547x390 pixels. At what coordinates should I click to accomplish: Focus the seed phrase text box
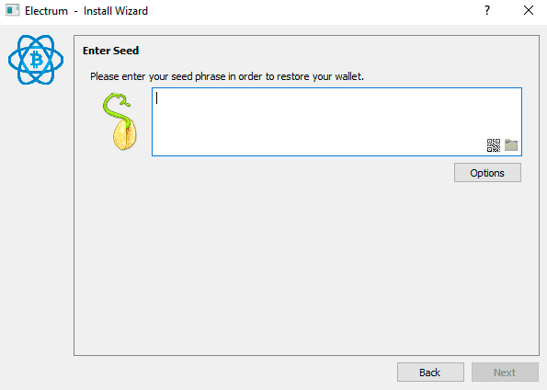[336, 121]
